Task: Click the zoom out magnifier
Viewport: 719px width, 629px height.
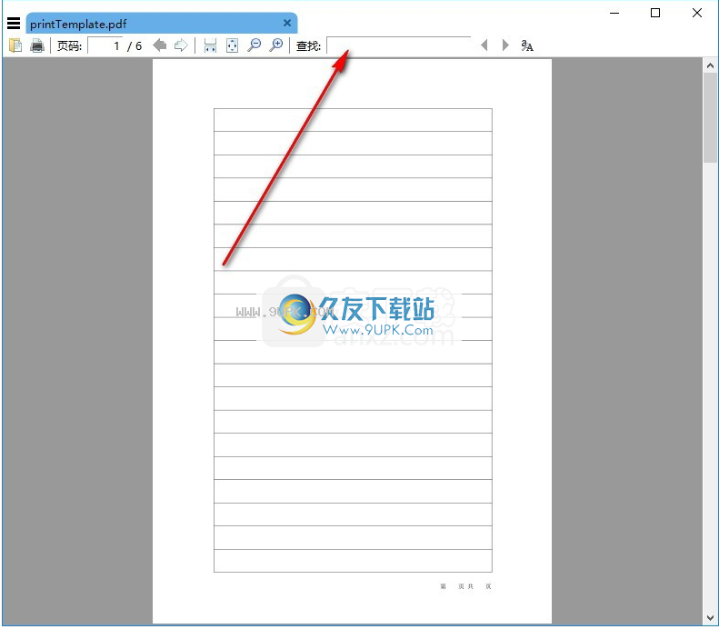Action: click(x=254, y=45)
